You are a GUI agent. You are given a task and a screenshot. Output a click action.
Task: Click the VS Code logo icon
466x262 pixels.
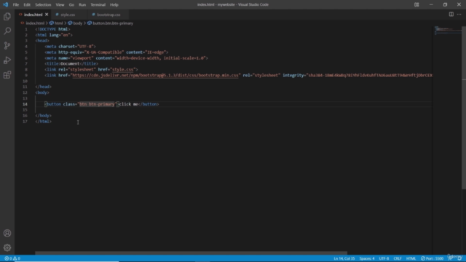click(5, 4)
